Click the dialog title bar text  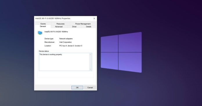point(53,18)
